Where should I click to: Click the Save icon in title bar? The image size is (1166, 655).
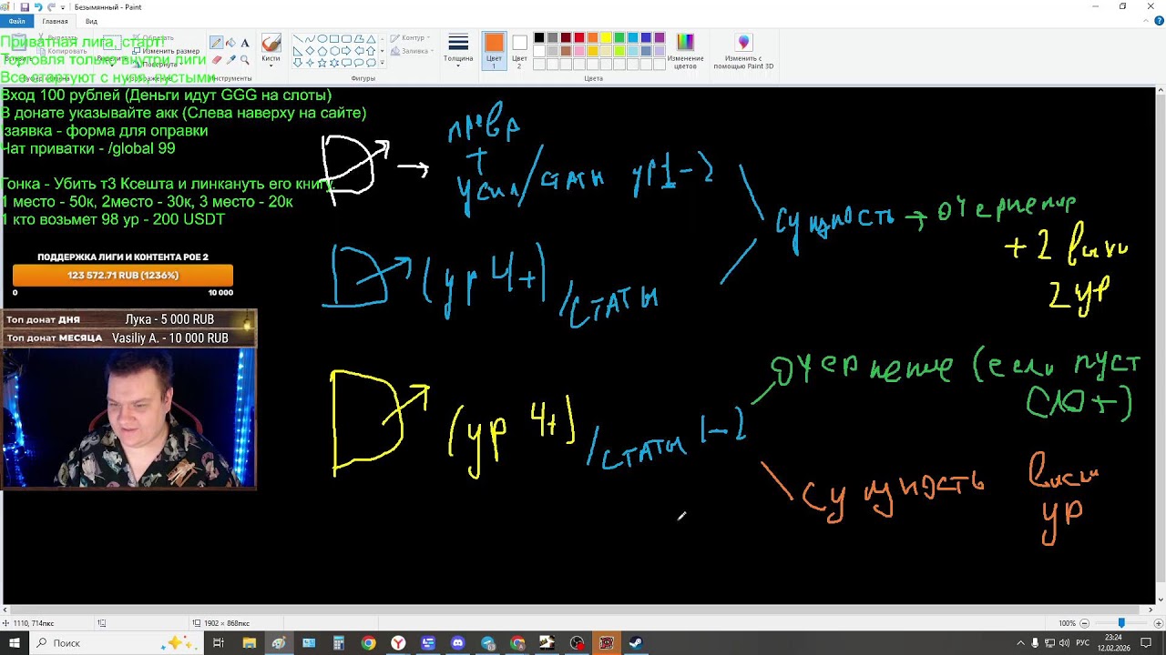pos(25,6)
